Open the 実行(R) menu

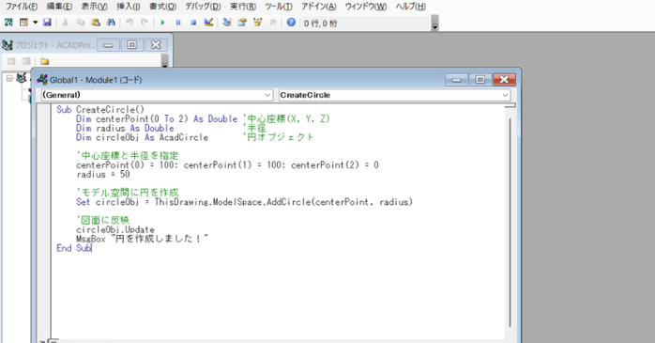point(243,7)
